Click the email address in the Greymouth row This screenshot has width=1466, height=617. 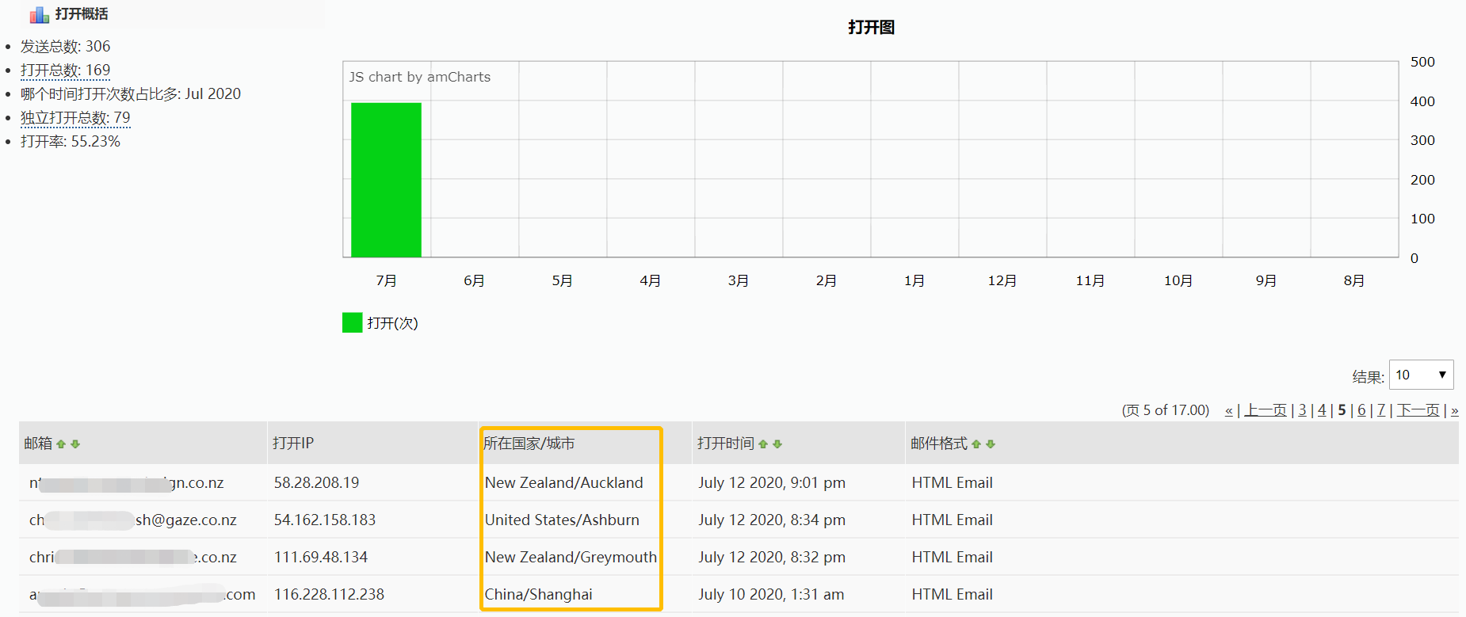[x=133, y=558]
